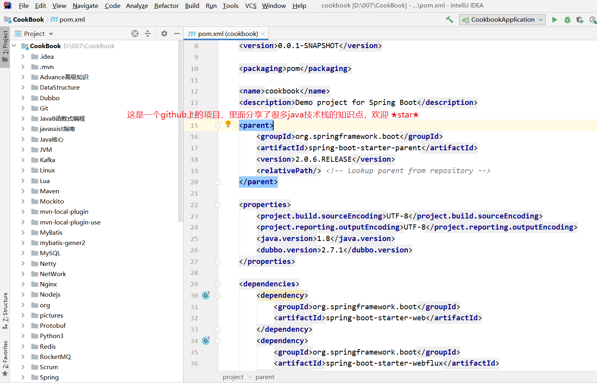
Task: Select the RocketMQ folder
Action: click(55, 357)
